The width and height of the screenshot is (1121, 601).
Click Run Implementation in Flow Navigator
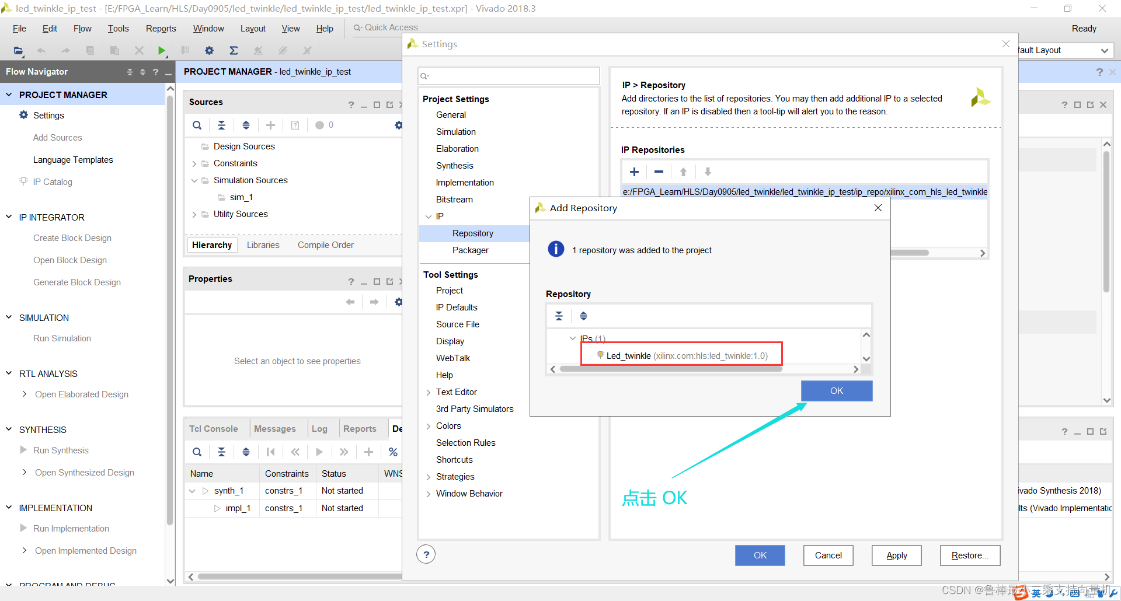tap(71, 529)
